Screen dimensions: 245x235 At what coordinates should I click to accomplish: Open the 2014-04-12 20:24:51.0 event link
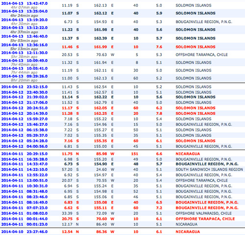point(24,108)
